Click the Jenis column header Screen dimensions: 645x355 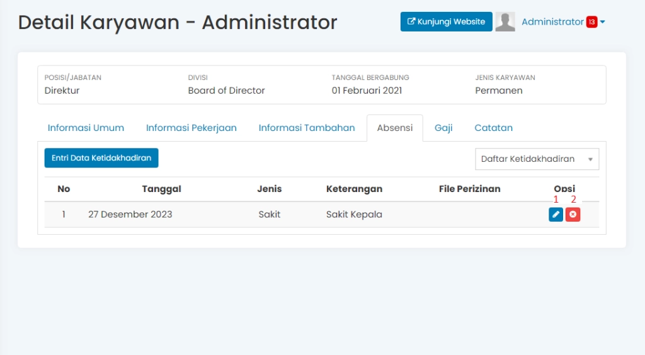[x=270, y=189]
